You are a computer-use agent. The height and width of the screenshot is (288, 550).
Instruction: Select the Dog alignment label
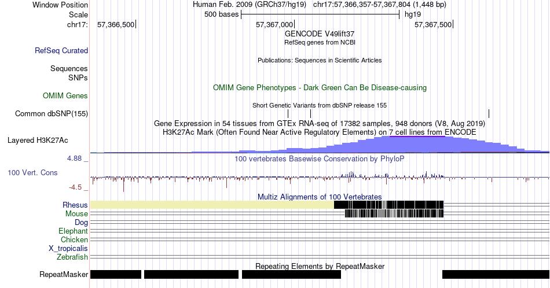[81, 222]
